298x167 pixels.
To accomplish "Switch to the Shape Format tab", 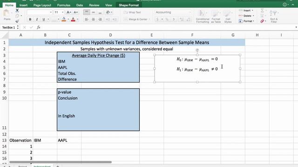I will 129,5.
